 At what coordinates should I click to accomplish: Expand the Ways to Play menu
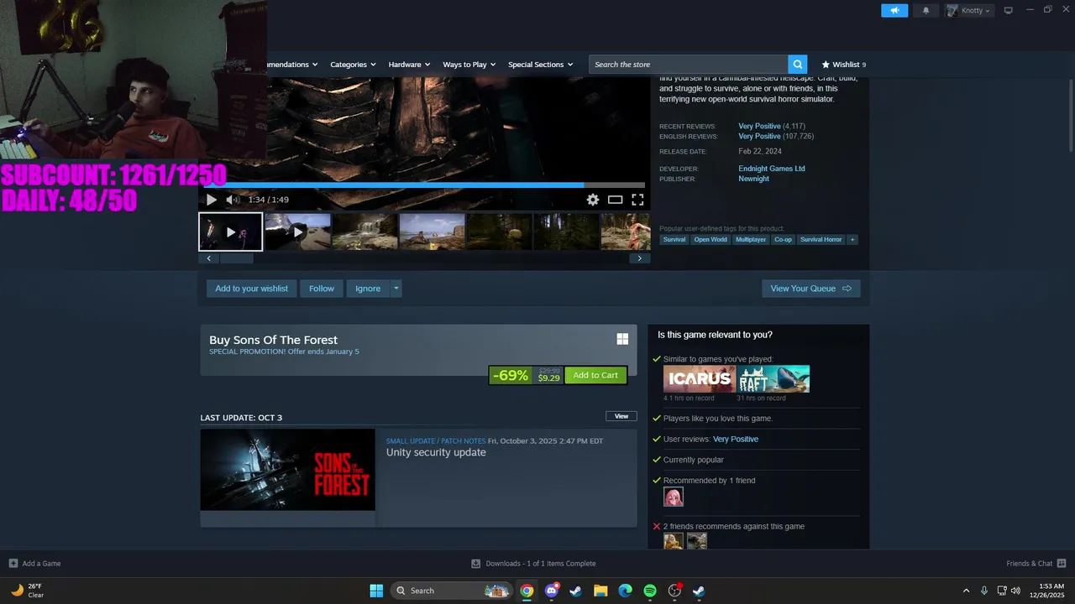(469, 65)
